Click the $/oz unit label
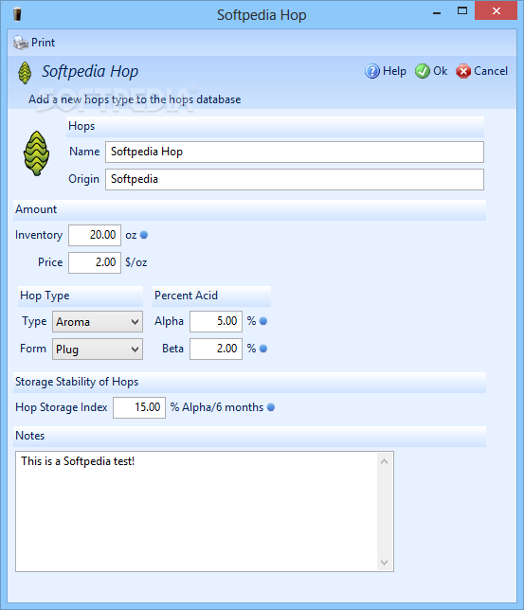 coord(136,262)
